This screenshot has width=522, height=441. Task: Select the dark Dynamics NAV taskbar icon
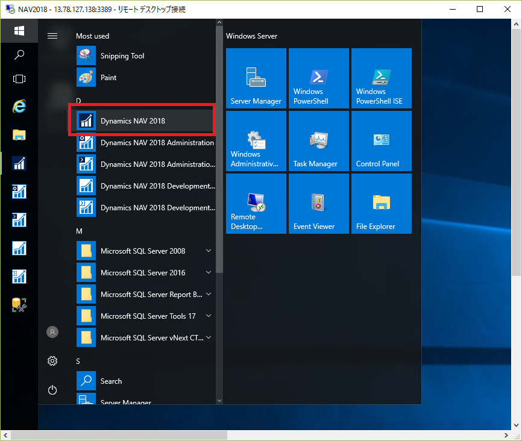pyautogui.click(x=19, y=163)
